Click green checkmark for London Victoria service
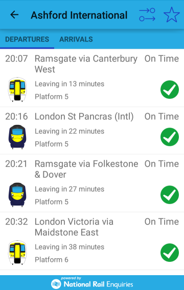This screenshot has height=290, width=184. click(170, 253)
